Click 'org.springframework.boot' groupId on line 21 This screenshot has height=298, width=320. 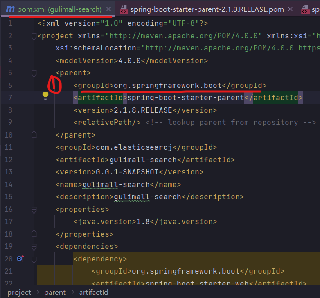tap(186, 271)
